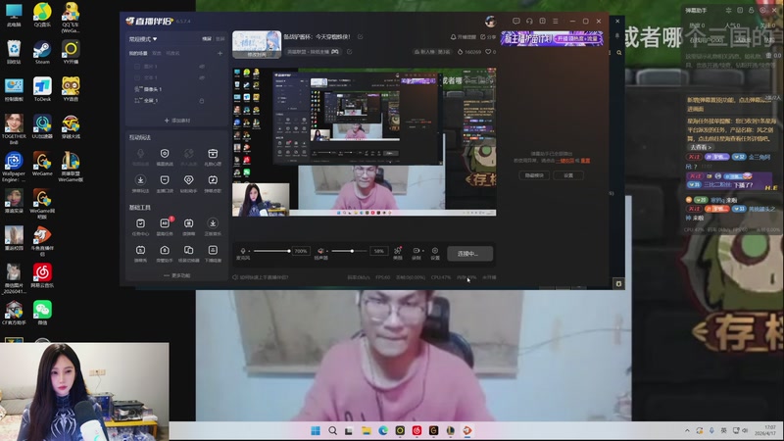784x441 pixels.
Task: Adjust the microphone volume slider
Action: 271,251
